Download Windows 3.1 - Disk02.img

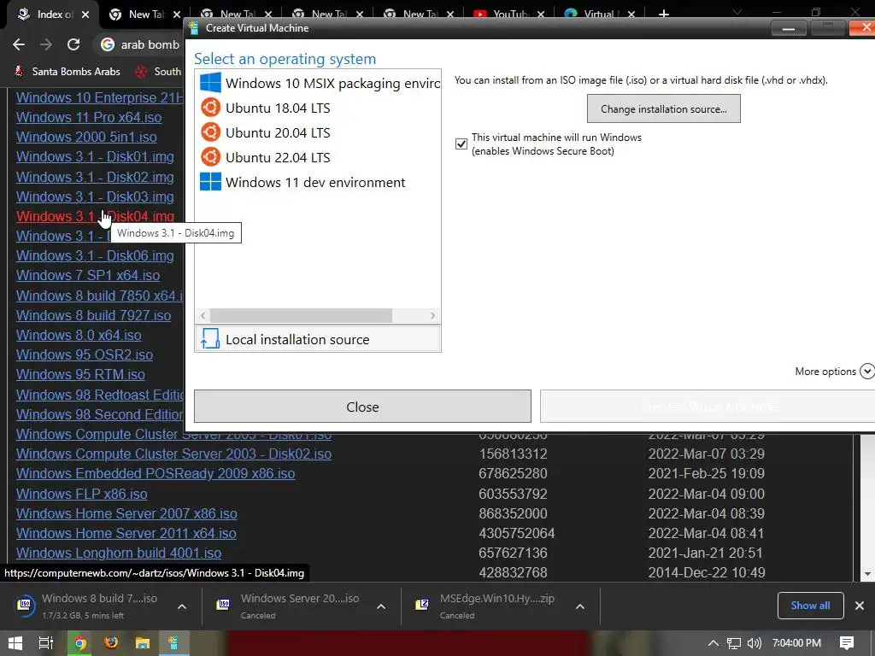pyautogui.click(x=95, y=177)
